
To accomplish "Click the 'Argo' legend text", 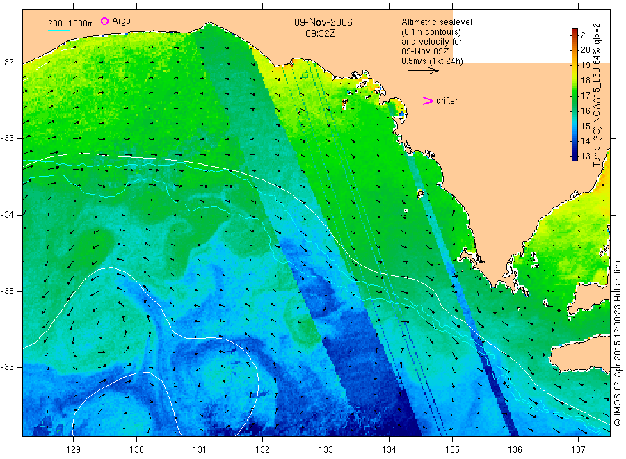I will coord(121,21).
